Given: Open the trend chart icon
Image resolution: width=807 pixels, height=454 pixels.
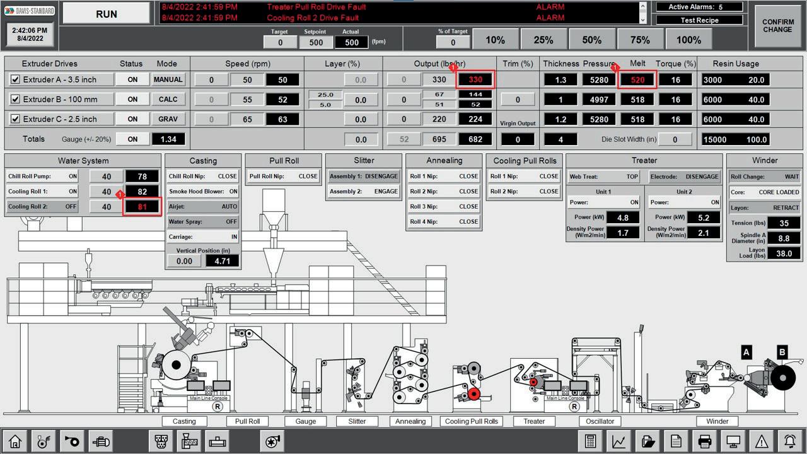Looking at the screenshot, I should pos(619,441).
